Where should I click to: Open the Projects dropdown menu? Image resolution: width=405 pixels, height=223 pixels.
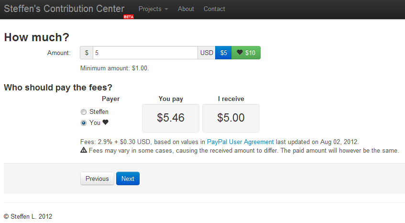pyautogui.click(x=150, y=9)
